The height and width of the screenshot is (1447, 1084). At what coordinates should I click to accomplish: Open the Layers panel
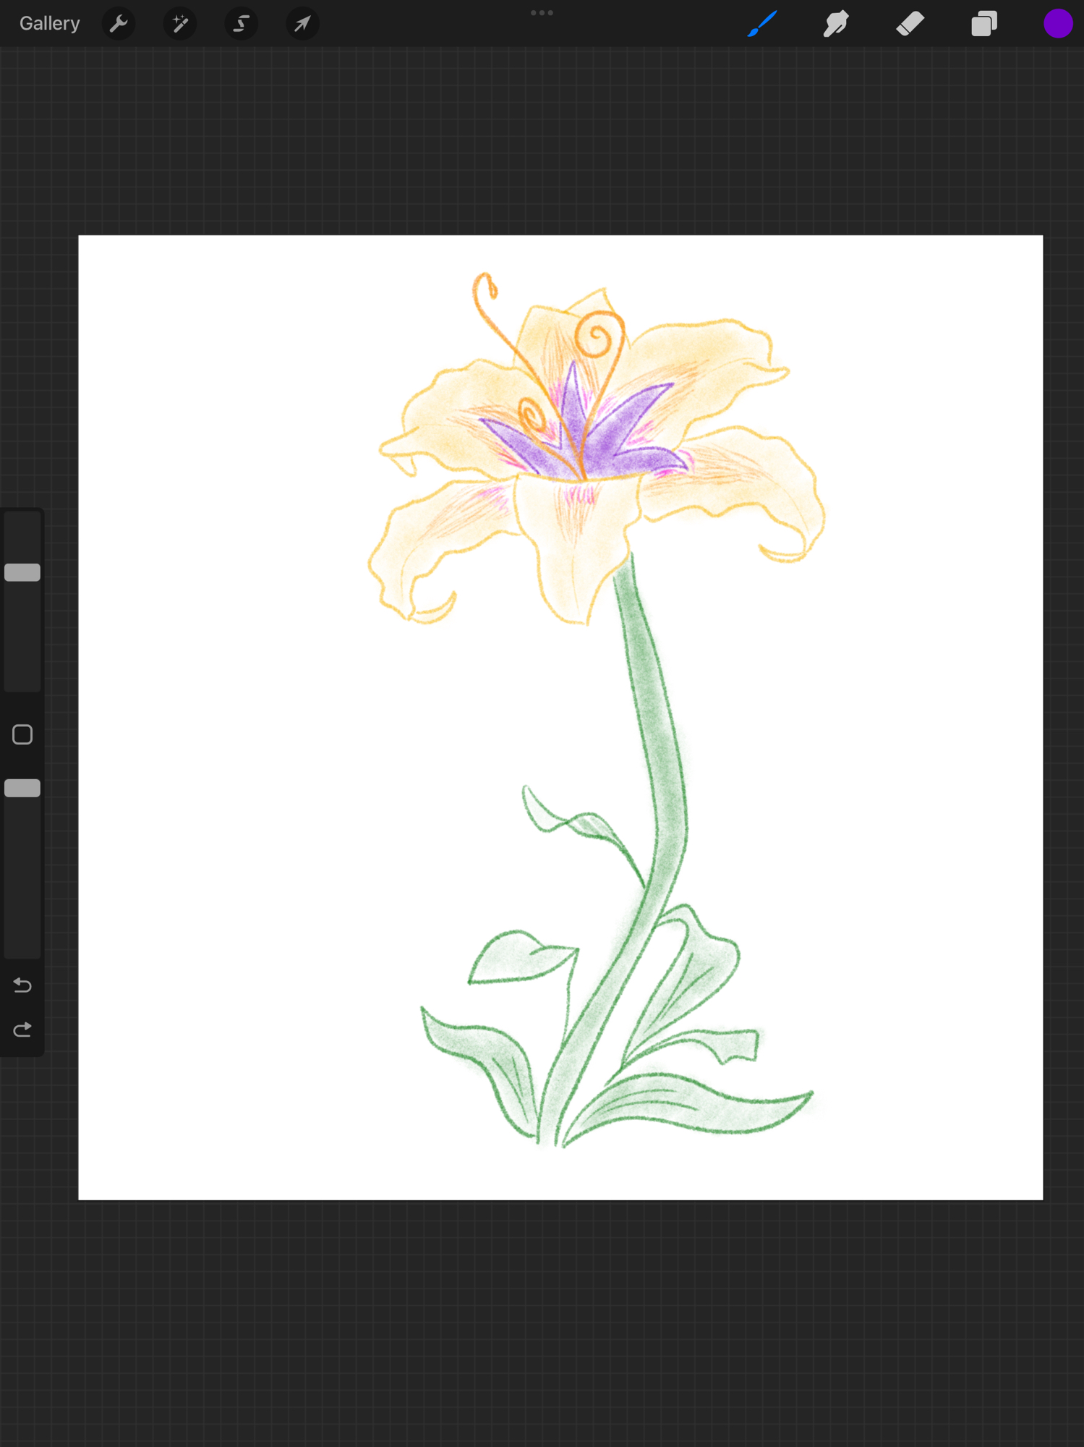pos(983,24)
